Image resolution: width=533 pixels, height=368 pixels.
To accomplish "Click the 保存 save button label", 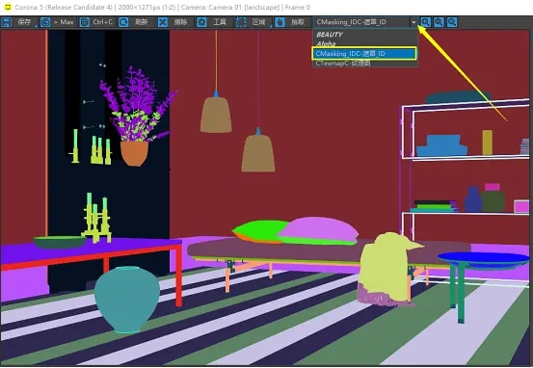I will (x=24, y=22).
